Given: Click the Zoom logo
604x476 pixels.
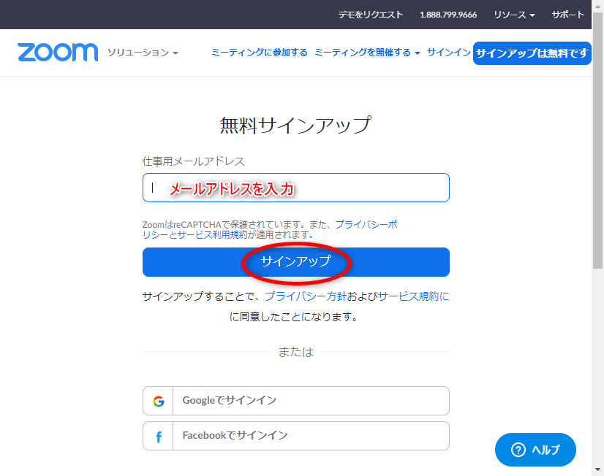Looking at the screenshot, I should point(58,53).
